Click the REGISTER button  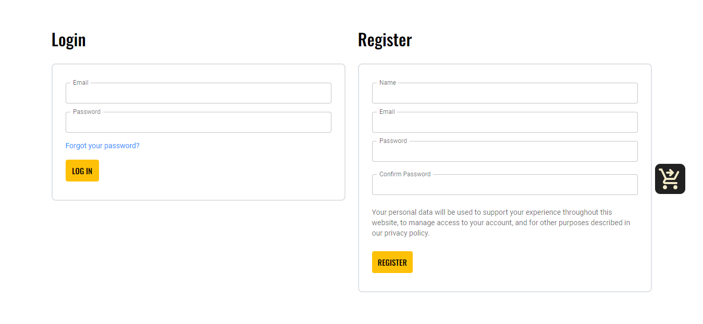(x=392, y=262)
